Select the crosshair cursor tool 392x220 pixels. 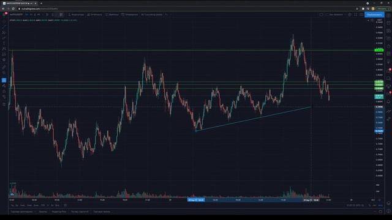[x=4, y=22]
